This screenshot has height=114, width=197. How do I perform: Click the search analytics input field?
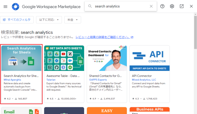click(121, 6)
